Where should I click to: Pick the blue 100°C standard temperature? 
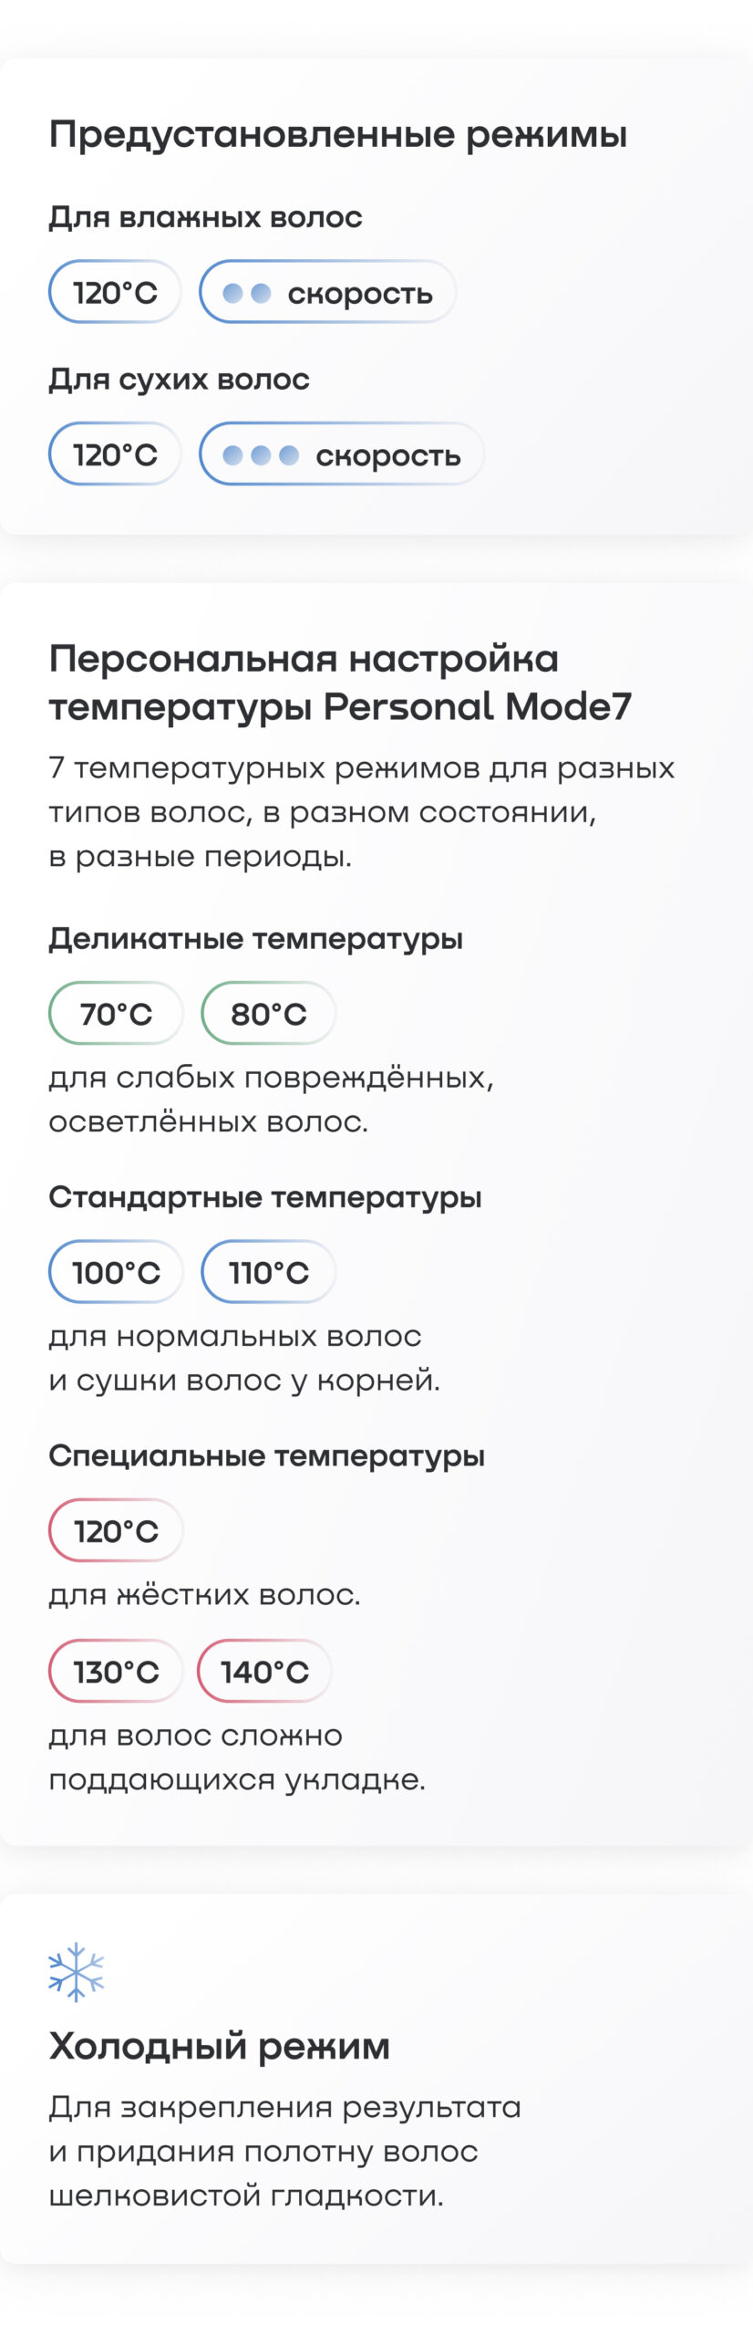(116, 1271)
